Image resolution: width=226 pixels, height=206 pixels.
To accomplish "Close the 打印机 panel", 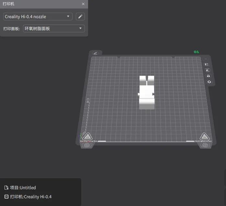I will click(x=83, y=4).
